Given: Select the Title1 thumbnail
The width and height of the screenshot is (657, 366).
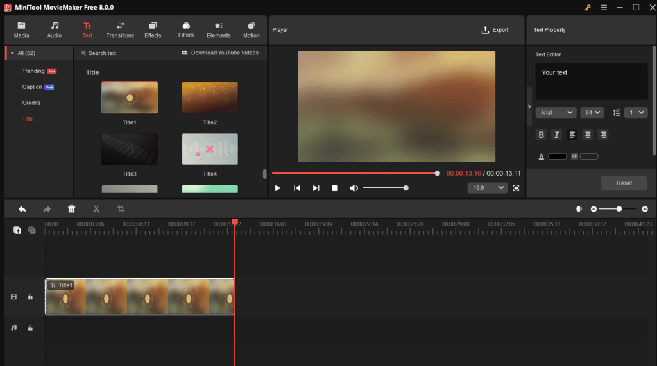Looking at the screenshot, I should click(130, 97).
